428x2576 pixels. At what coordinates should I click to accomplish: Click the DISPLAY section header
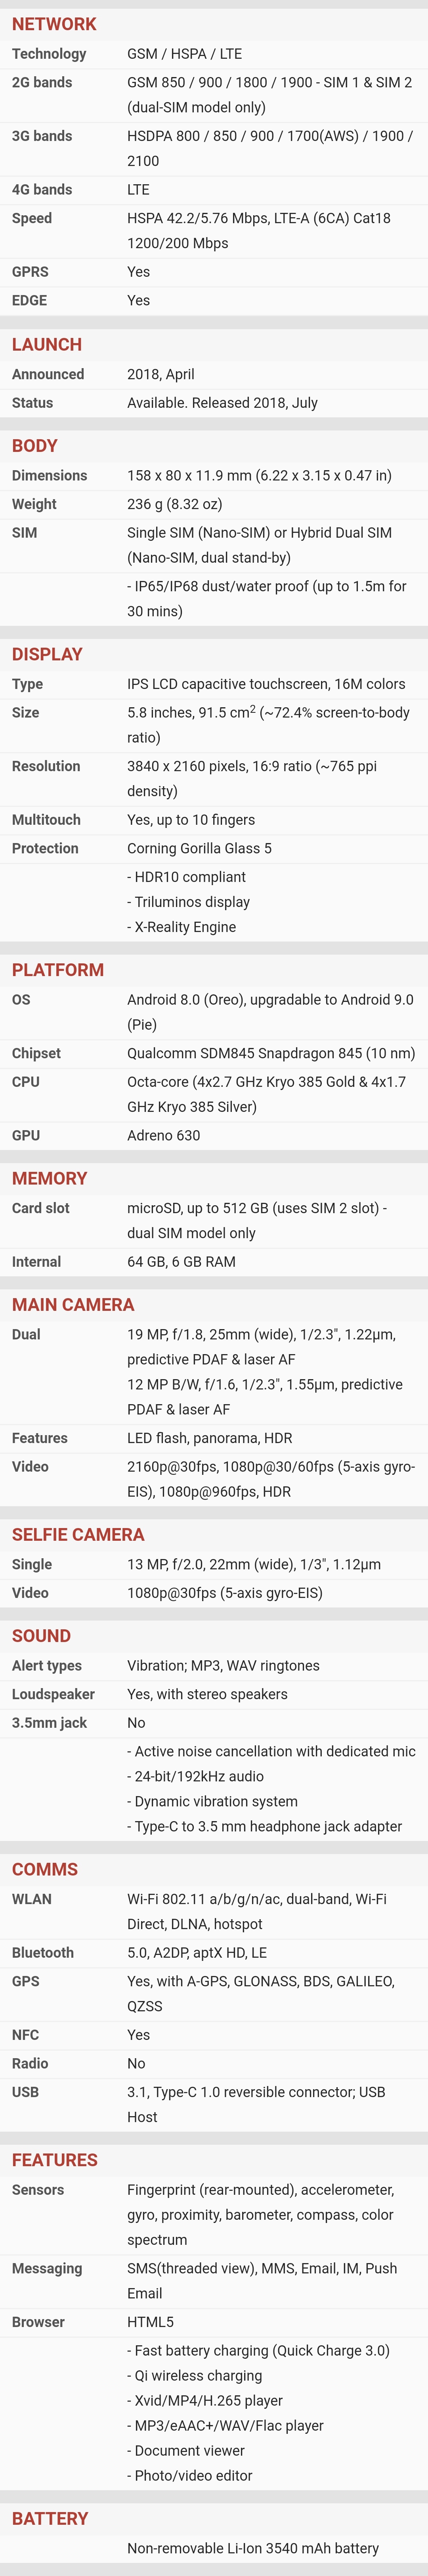coord(47,654)
